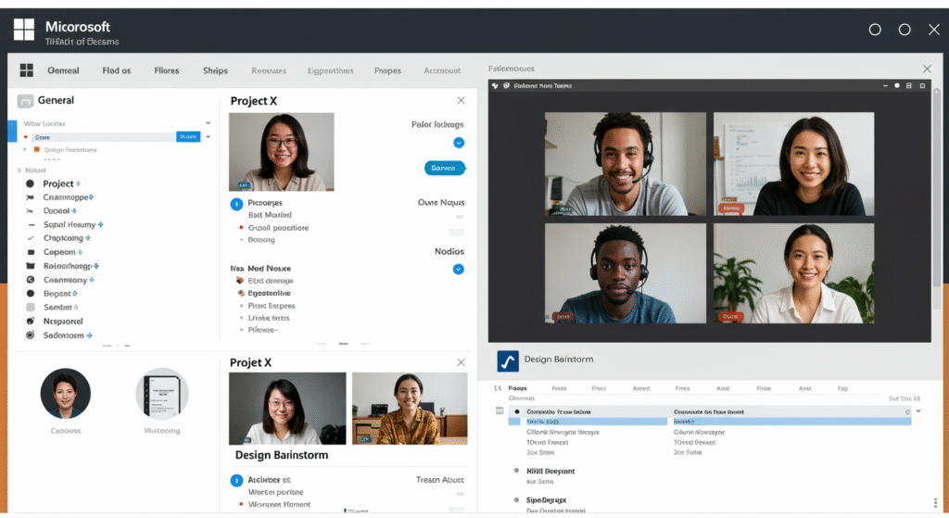949x518 pixels.
Task: Select the Project item in the sidebar list
Action: coord(58,183)
